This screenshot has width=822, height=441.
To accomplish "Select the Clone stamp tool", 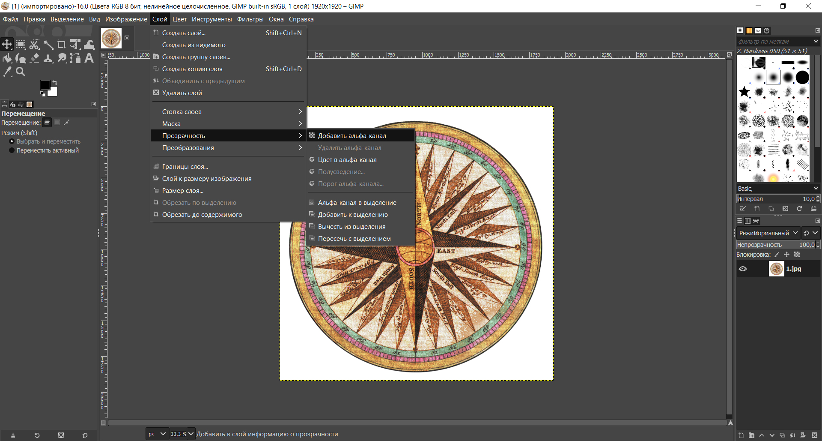I will coord(48,58).
